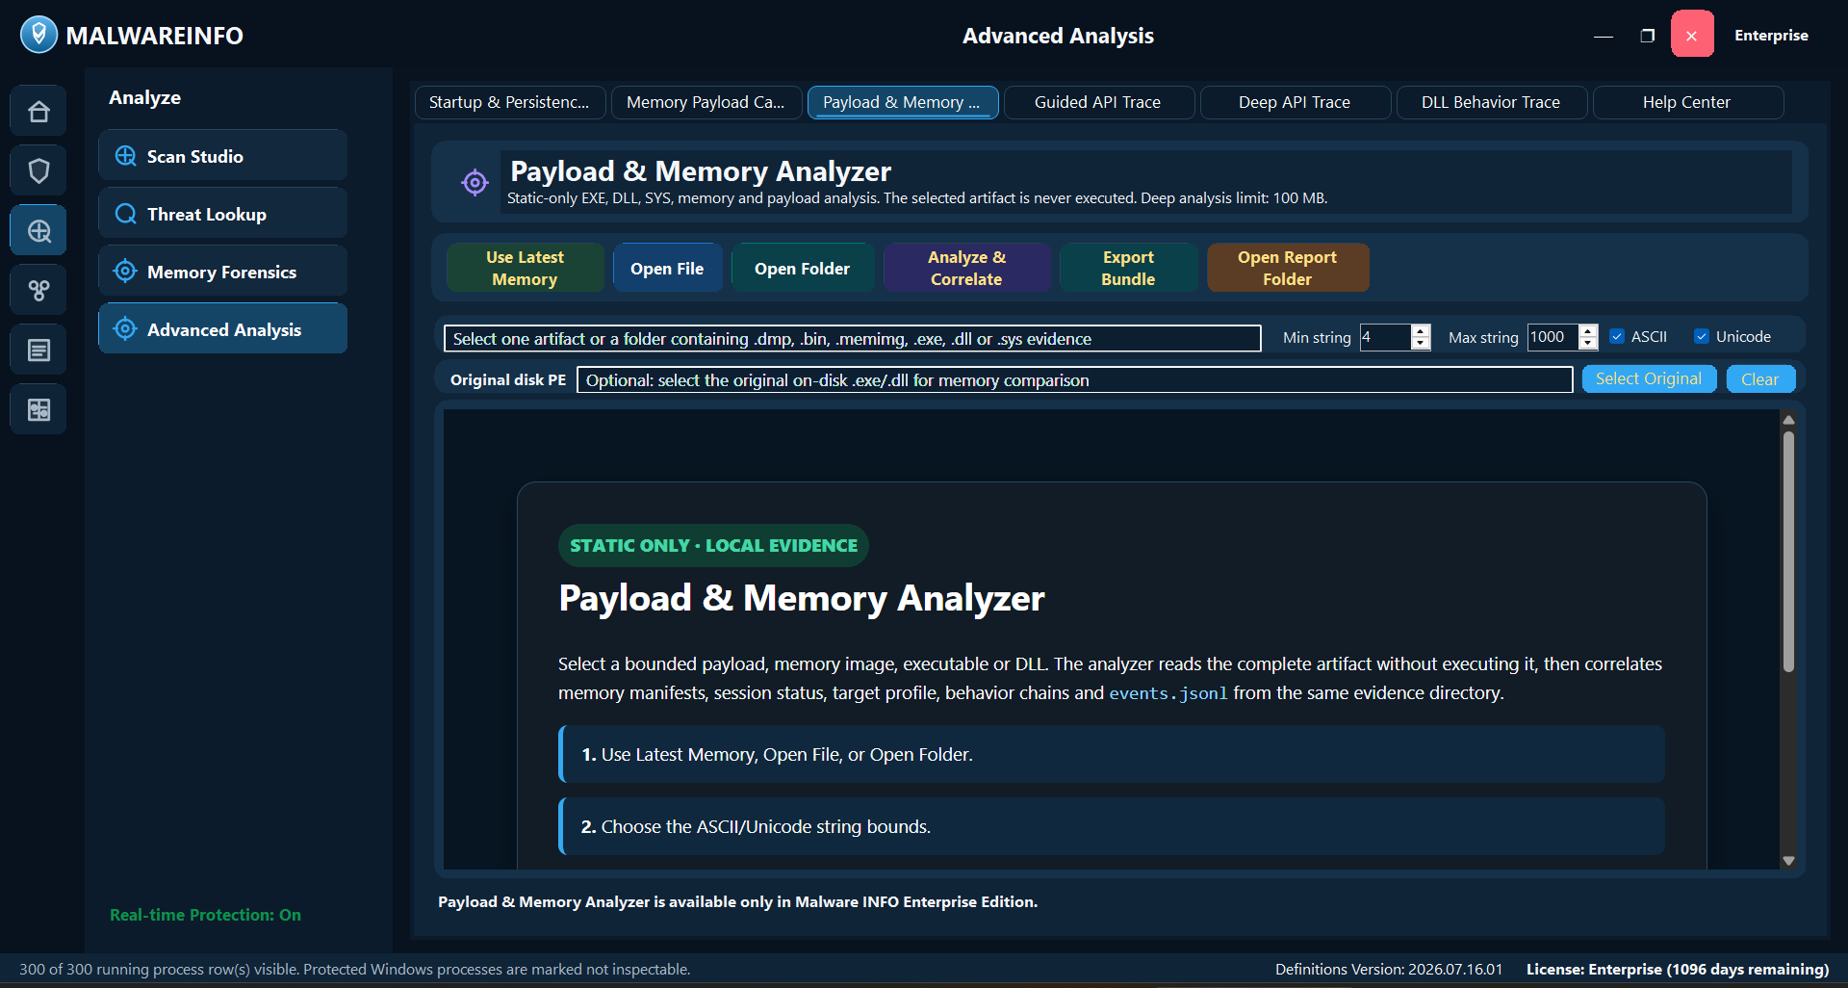Click the Max string number field
The height and width of the screenshot is (988, 1848).
[x=1553, y=337]
